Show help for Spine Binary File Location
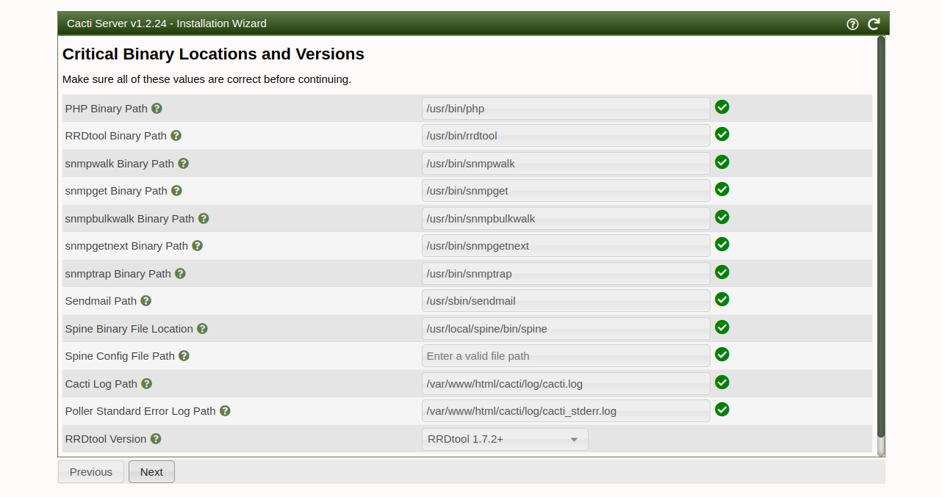The width and height of the screenshot is (942, 497). (202, 329)
